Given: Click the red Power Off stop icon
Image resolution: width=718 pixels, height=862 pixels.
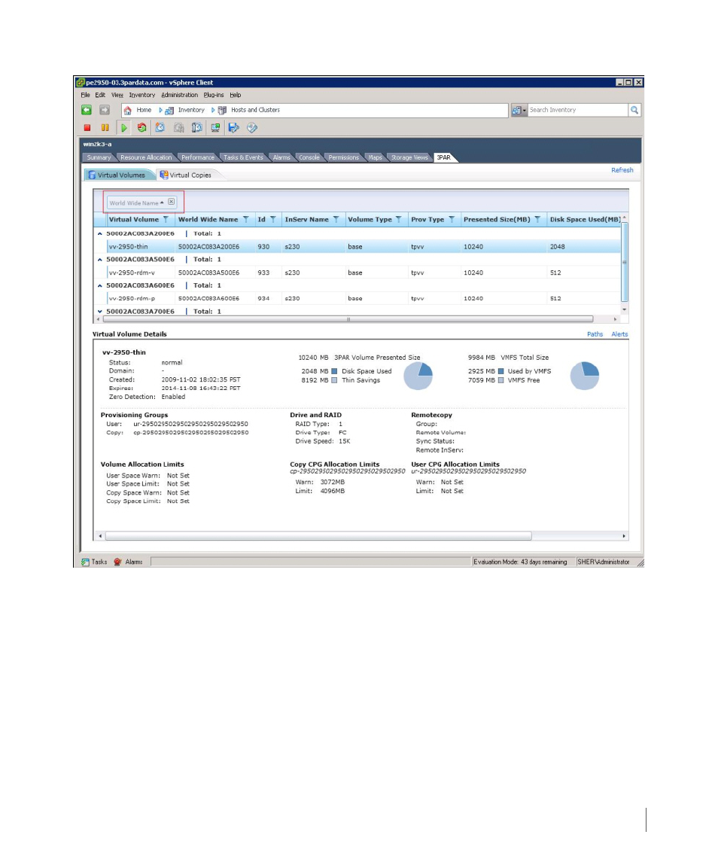Looking at the screenshot, I should coord(87,127).
